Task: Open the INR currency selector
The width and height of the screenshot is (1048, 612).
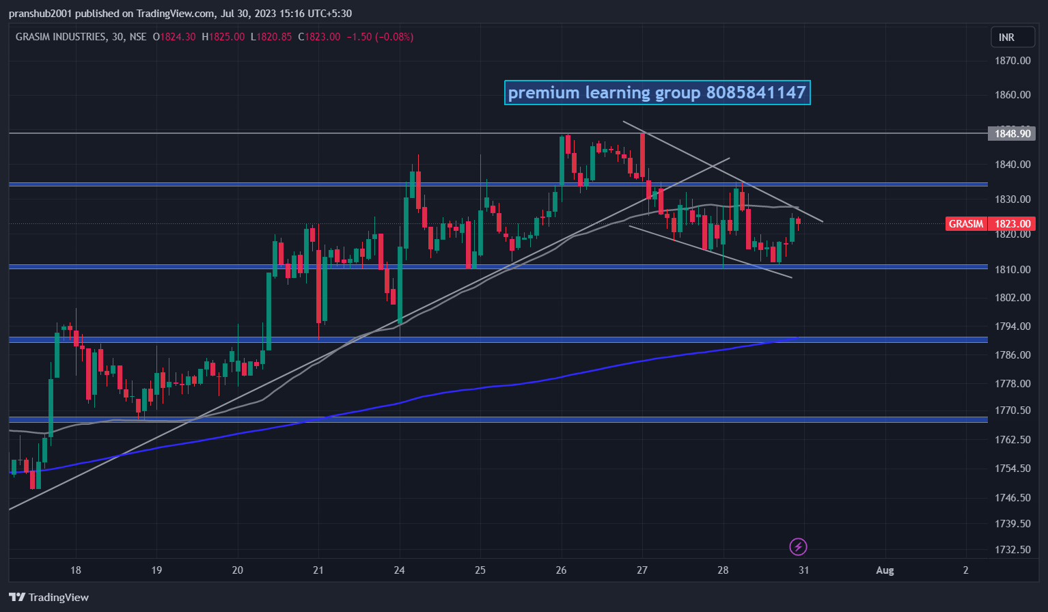Action: (x=1013, y=37)
